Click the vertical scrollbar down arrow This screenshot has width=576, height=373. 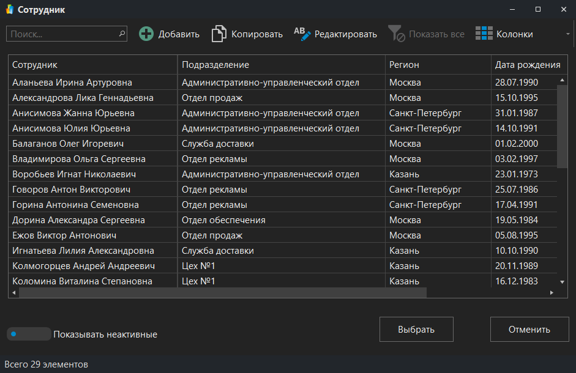coord(563,282)
